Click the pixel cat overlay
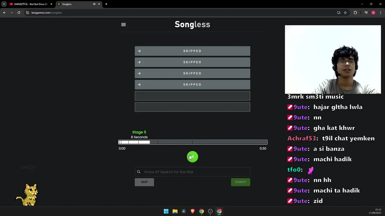This screenshot has height=216, width=385. click(28, 195)
